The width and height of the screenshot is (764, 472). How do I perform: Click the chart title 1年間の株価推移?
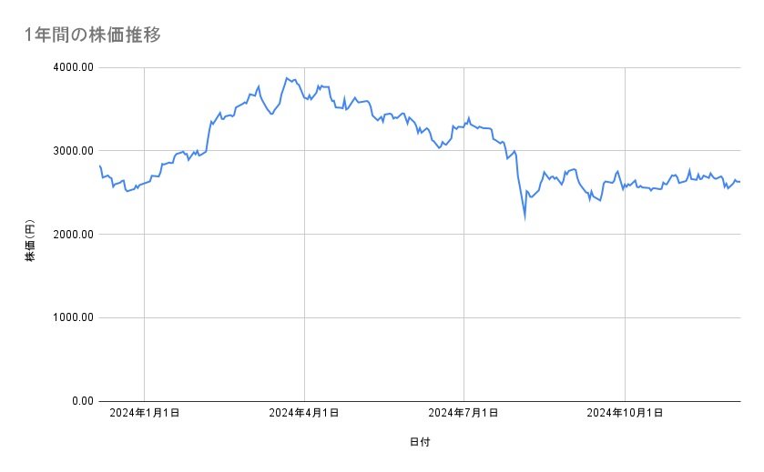click(x=94, y=35)
